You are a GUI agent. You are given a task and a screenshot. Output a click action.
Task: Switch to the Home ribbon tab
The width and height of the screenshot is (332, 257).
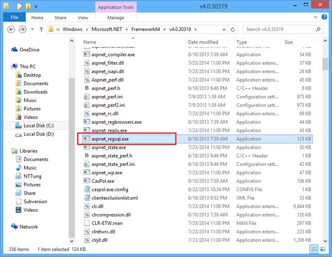[x=37, y=18]
